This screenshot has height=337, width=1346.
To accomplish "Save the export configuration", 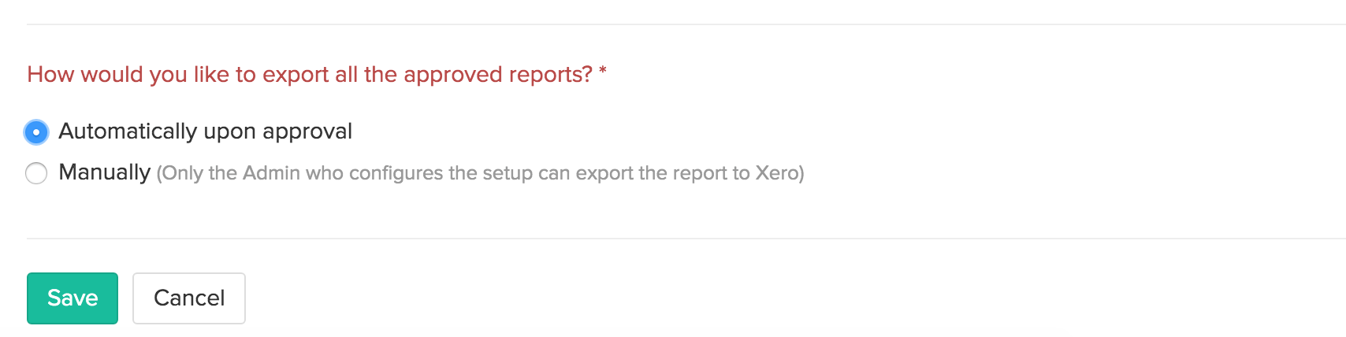I will pyautogui.click(x=73, y=298).
